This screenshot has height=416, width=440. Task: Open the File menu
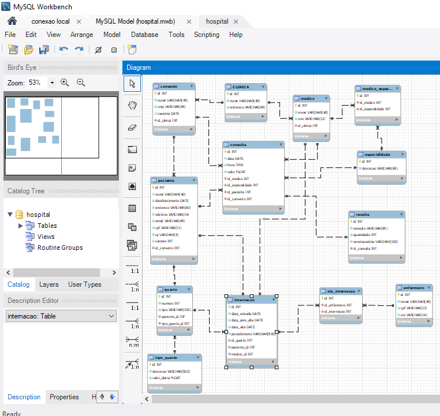pos(10,35)
